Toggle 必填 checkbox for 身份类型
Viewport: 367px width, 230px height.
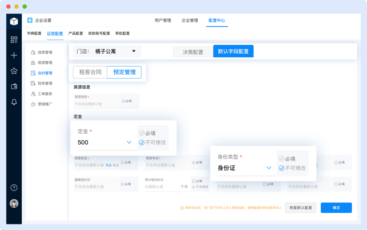click(281, 159)
